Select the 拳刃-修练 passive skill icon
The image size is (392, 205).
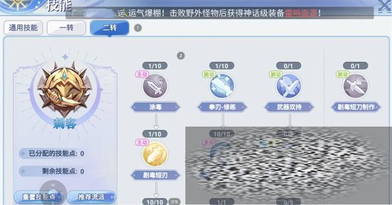click(222, 86)
